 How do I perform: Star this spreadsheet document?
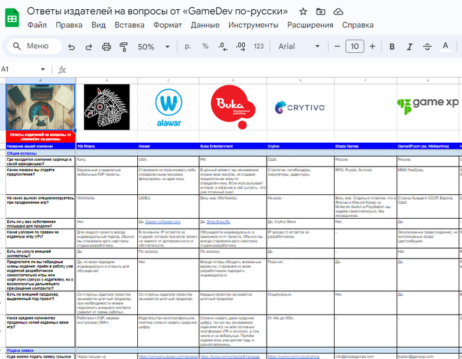coord(303,12)
